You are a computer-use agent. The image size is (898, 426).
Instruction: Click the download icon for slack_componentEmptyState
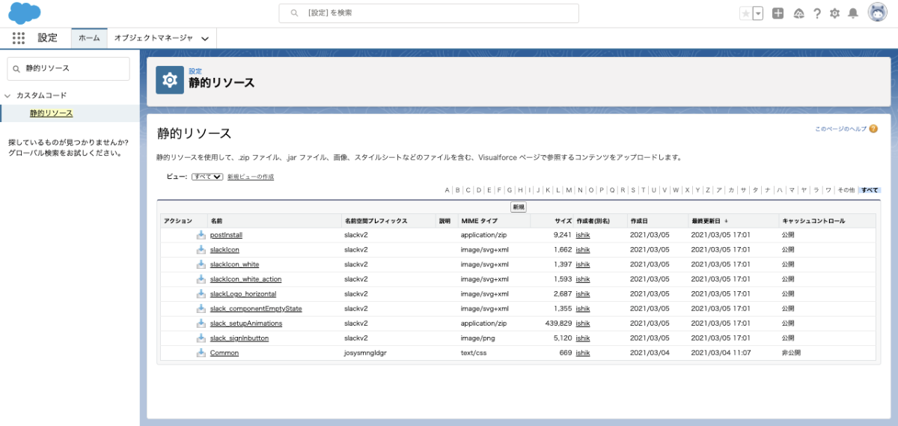(201, 308)
